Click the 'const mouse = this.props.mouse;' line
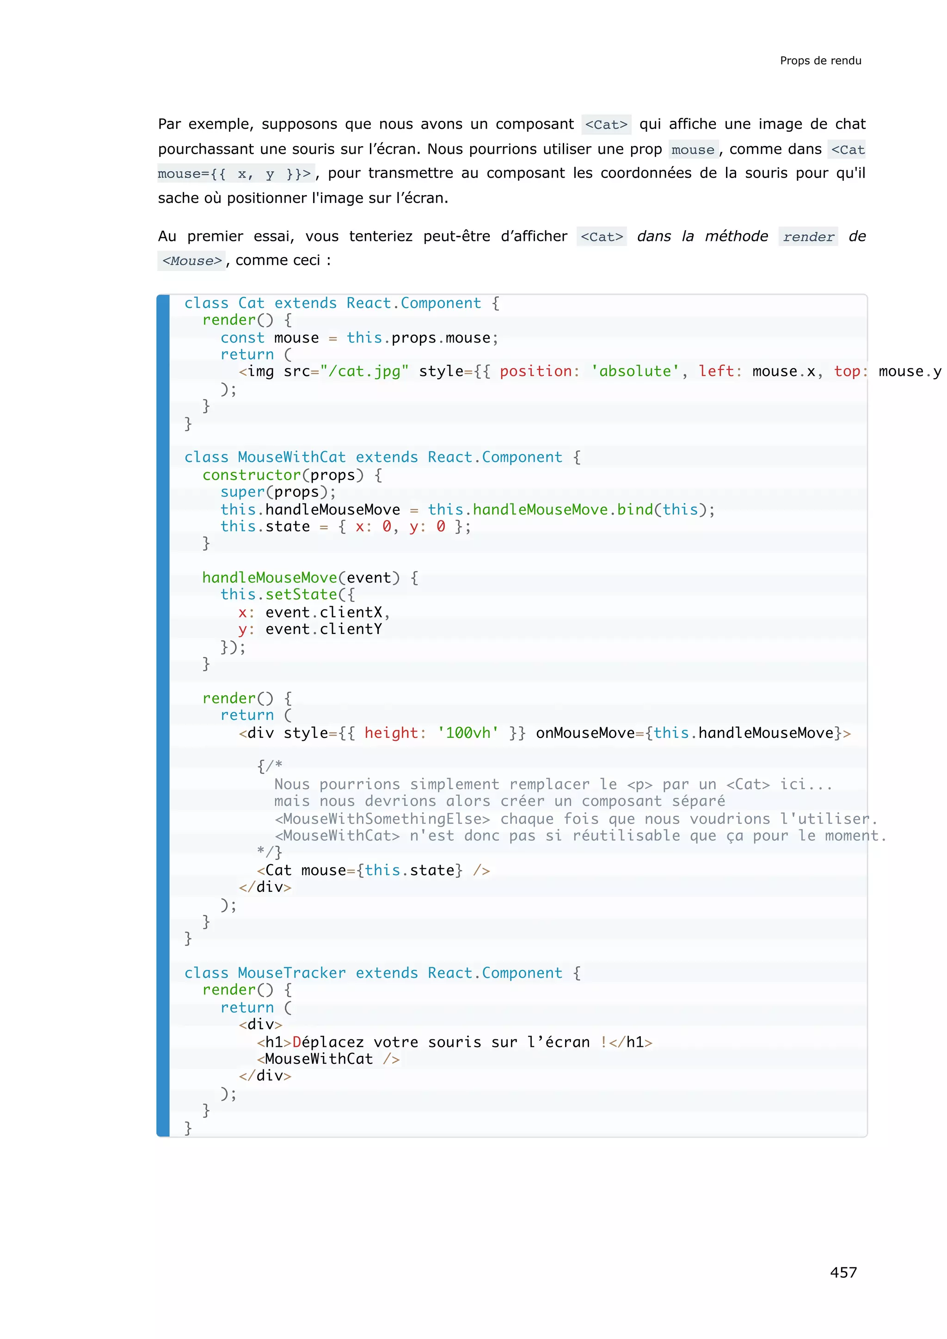The width and height of the screenshot is (947, 1339). click(x=359, y=338)
